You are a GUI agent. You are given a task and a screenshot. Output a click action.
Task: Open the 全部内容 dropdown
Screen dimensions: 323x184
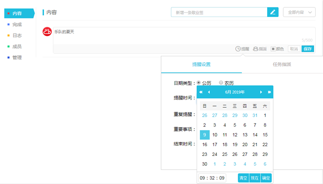(299, 12)
